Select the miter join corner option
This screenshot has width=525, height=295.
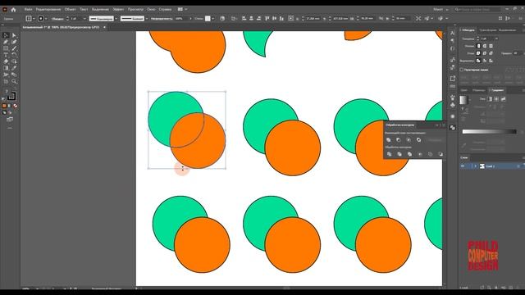point(478,53)
